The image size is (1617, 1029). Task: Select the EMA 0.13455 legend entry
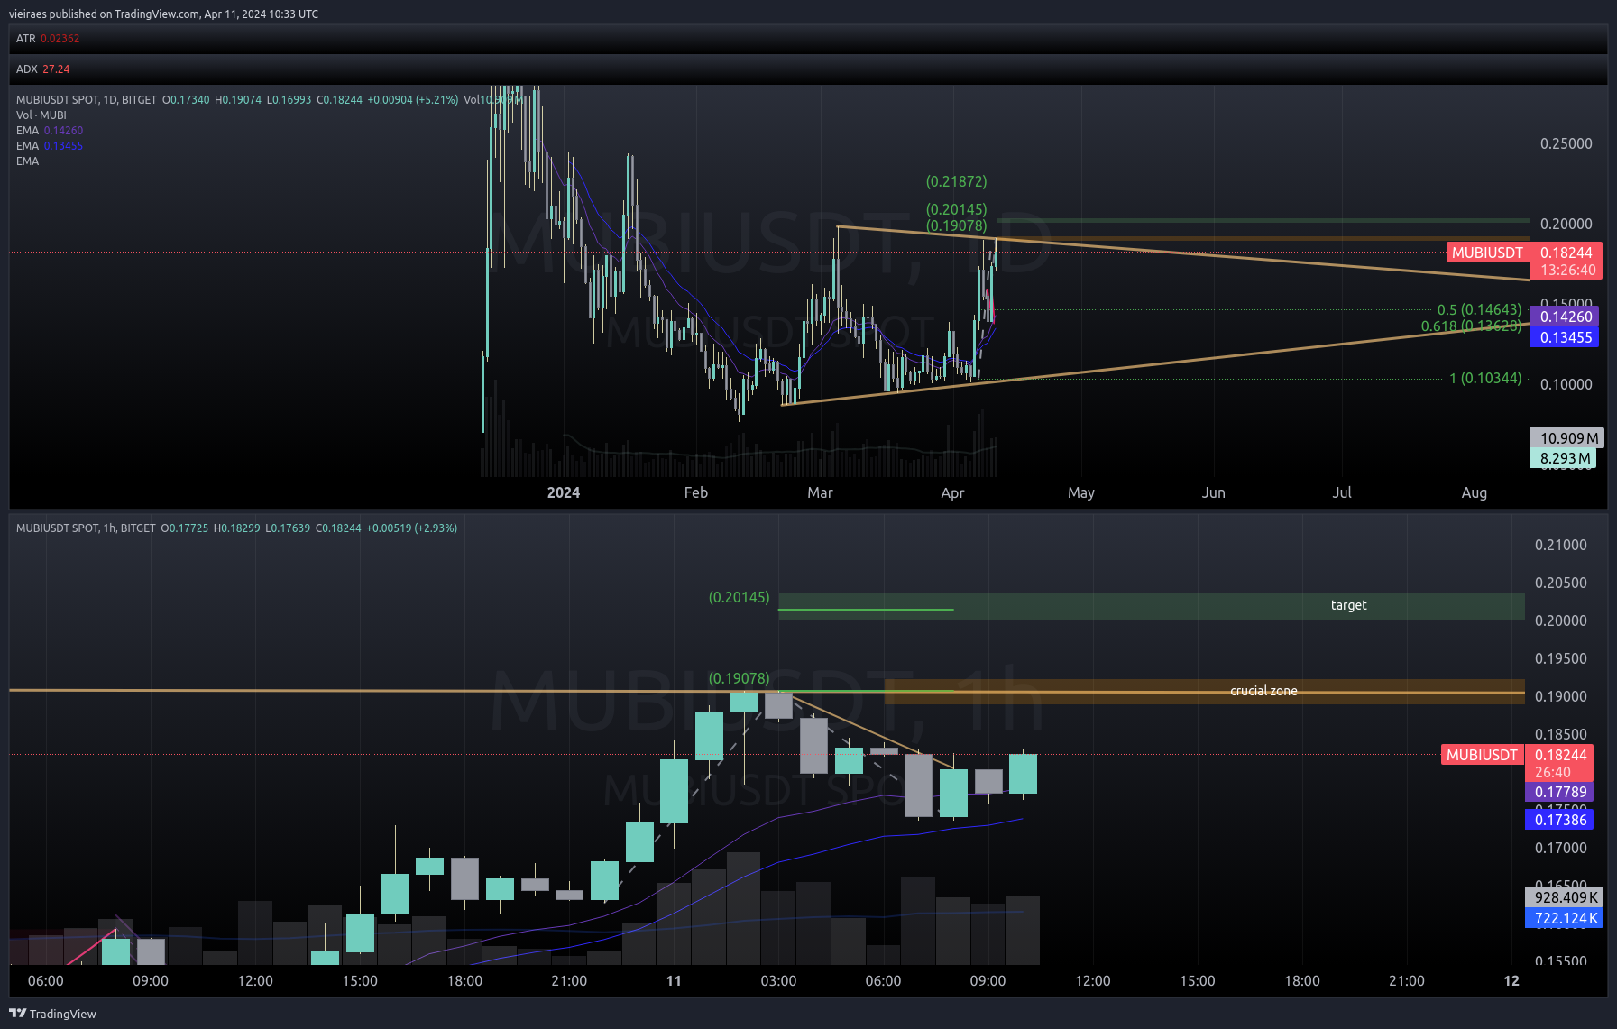point(50,146)
